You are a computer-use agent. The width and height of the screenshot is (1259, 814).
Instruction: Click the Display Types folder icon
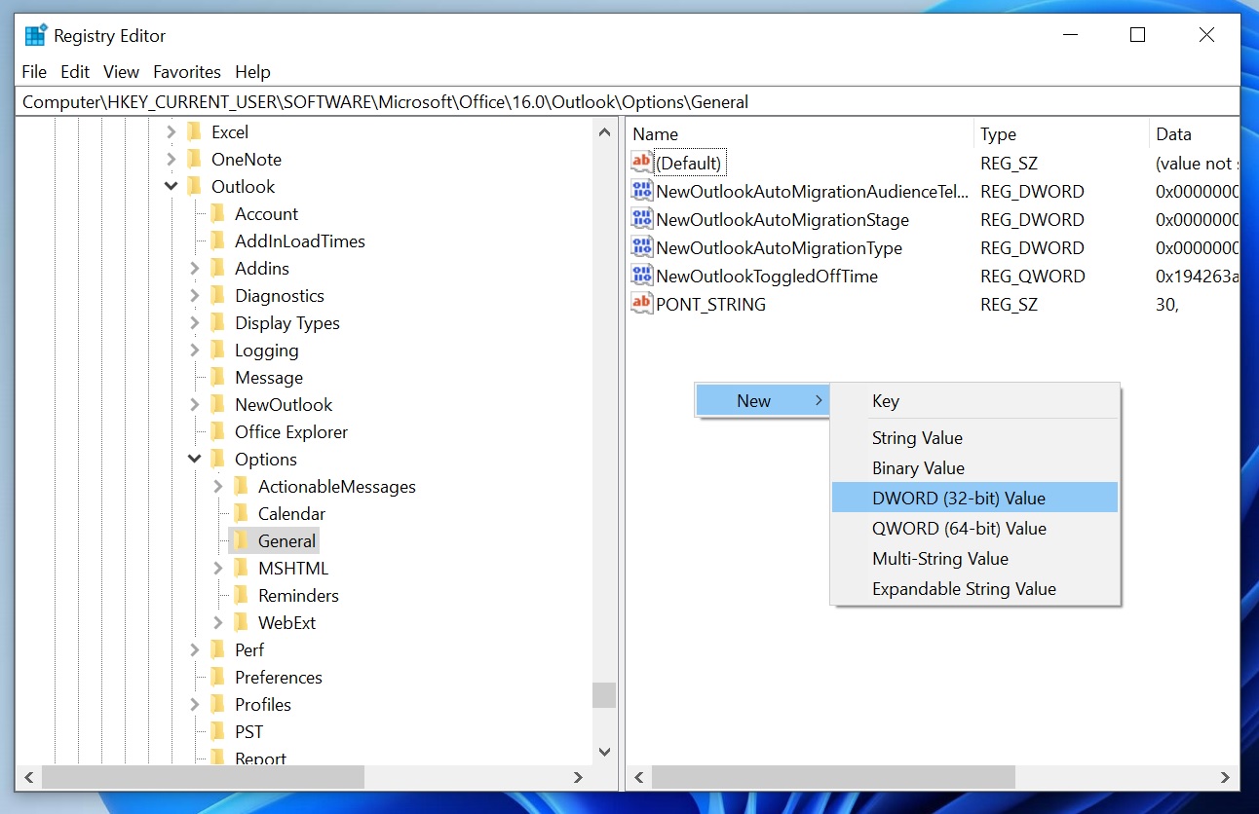pos(217,323)
